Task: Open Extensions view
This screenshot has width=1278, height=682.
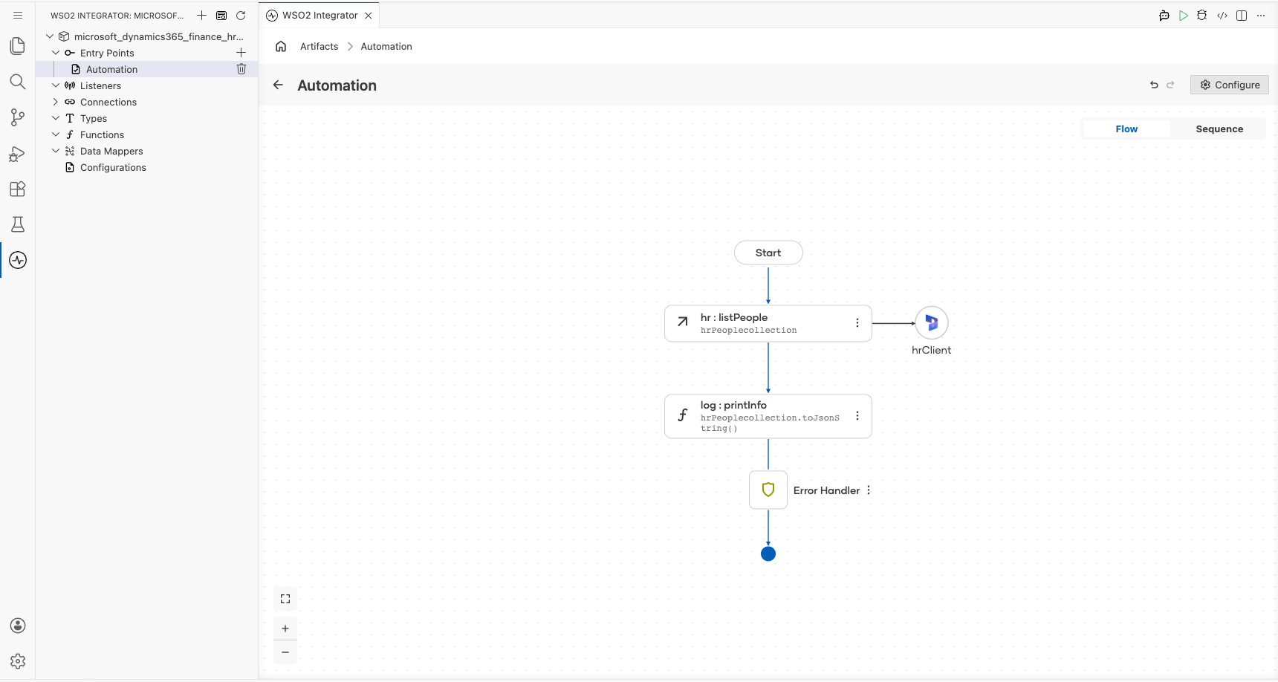Action: pyautogui.click(x=18, y=189)
